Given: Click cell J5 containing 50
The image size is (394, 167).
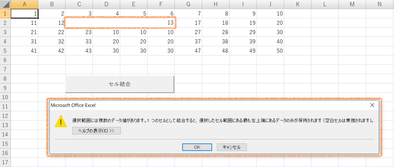Looking at the screenshot, I should [270, 51].
